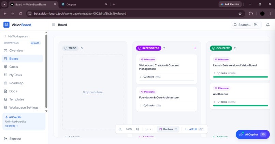Click sidebar scrollbar down arrow
The image size is (275, 144).
[46, 111]
